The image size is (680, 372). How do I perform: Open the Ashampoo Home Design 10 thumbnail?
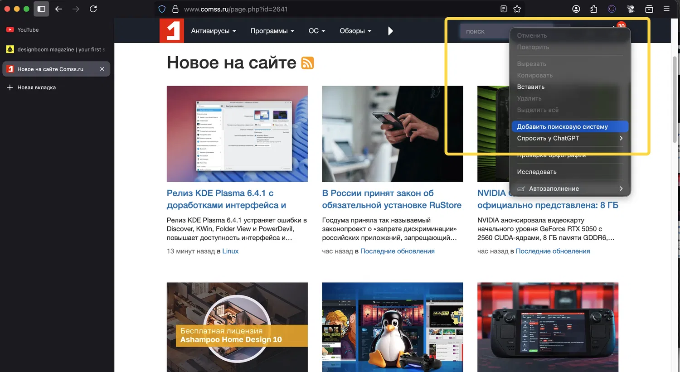(237, 327)
